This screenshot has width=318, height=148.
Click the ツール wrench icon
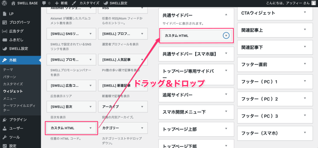(x=5, y=137)
